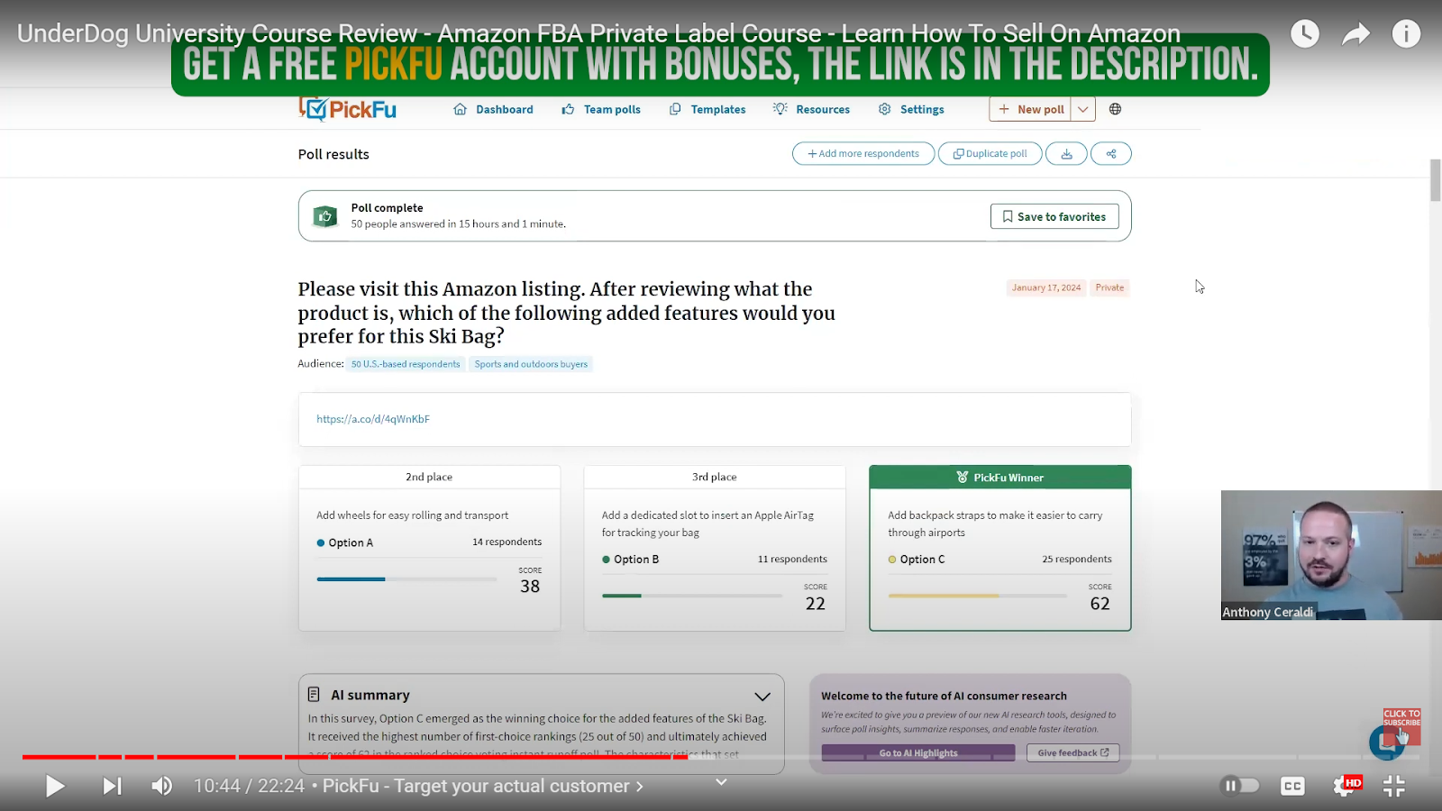The image size is (1442, 811).
Task: Open the Dashboard menu item
Action: coord(493,109)
